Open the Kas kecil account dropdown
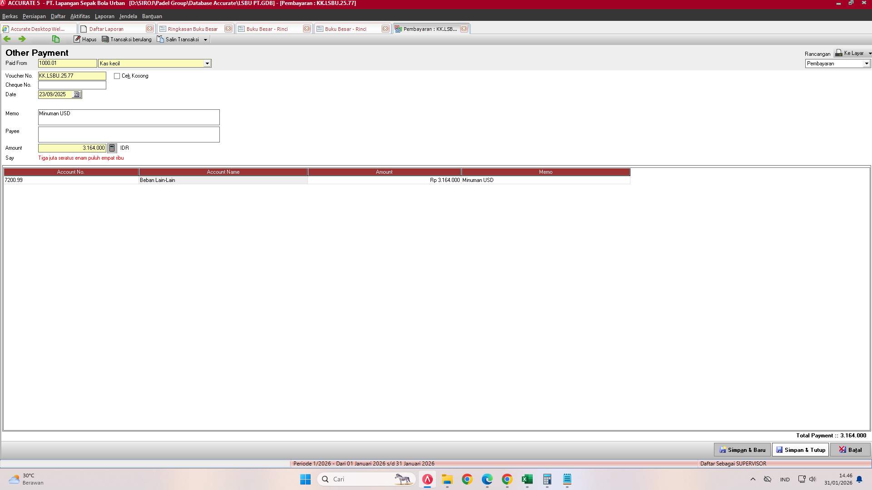Image resolution: width=872 pixels, height=490 pixels. click(x=208, y=63)
